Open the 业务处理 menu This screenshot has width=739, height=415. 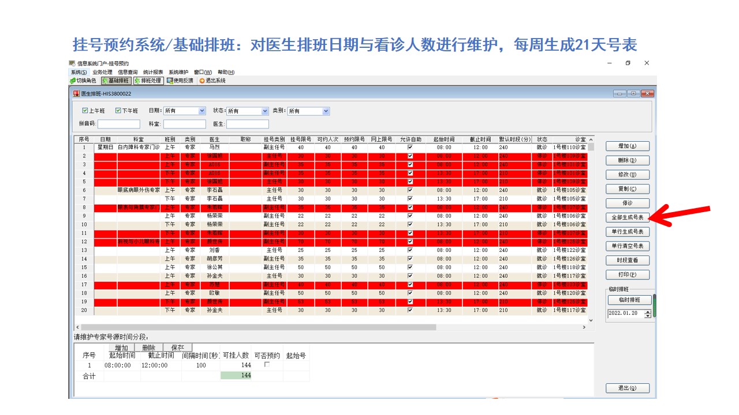point(102,72)
